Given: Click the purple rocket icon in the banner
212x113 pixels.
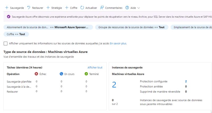Looking at the screenshot, I should [x=8, y=17].
